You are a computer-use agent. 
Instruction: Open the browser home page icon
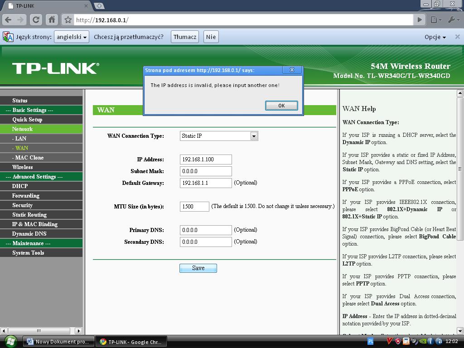[52, 20]
